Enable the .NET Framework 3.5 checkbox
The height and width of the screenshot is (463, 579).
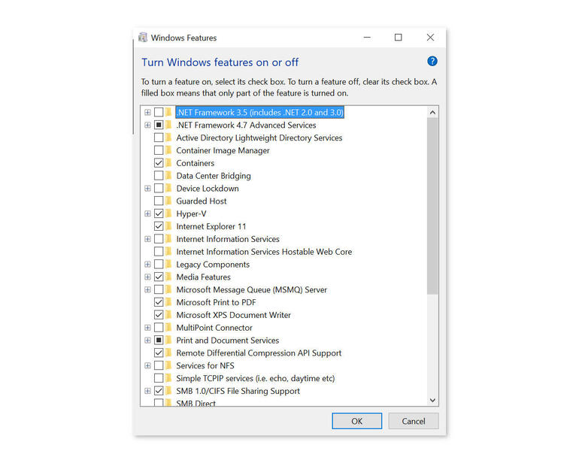click(159, 112)
